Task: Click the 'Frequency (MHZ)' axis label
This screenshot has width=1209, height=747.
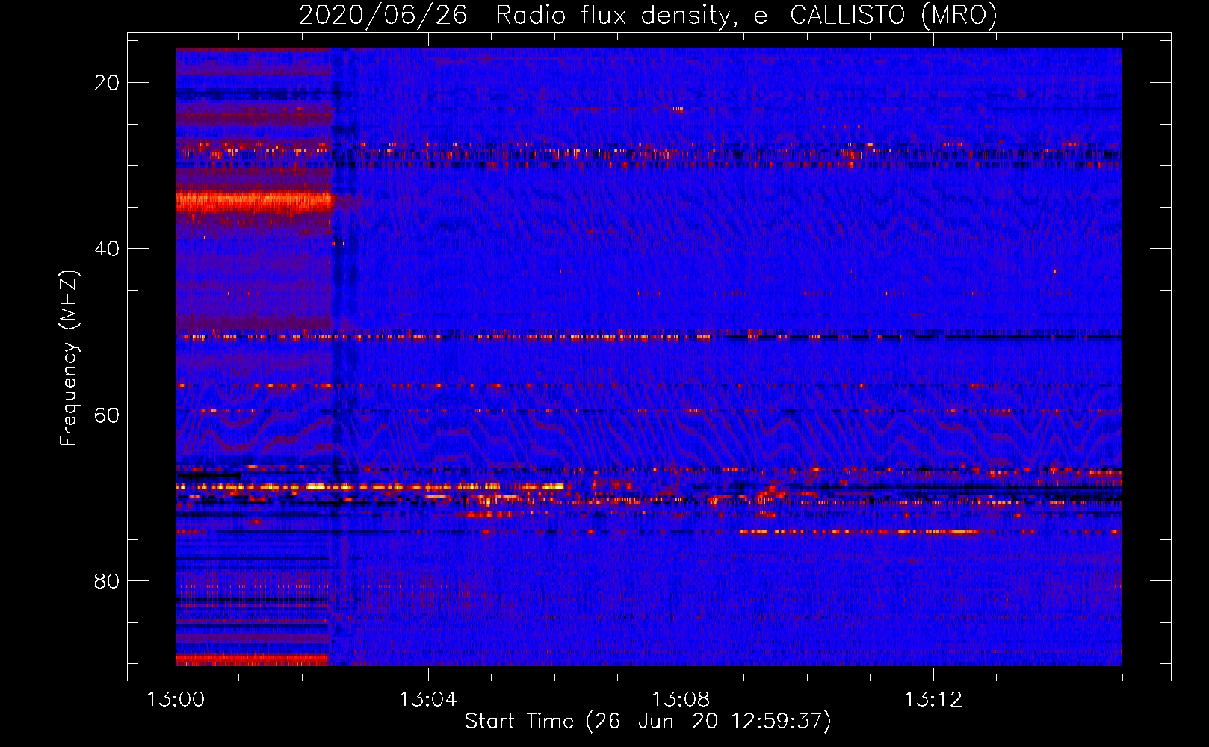Action: [69, 359]
